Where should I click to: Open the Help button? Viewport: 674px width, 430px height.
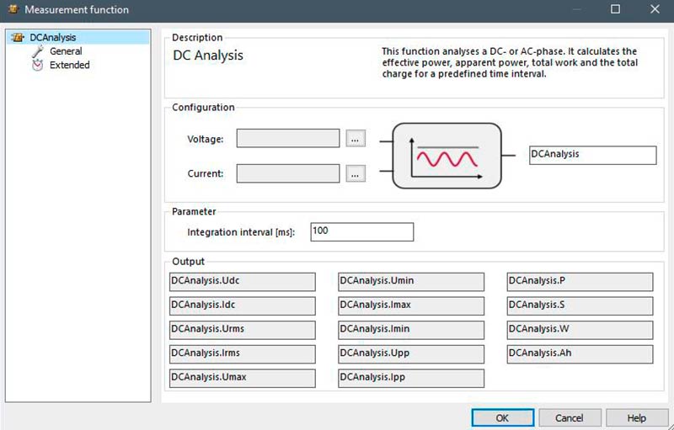637,418
